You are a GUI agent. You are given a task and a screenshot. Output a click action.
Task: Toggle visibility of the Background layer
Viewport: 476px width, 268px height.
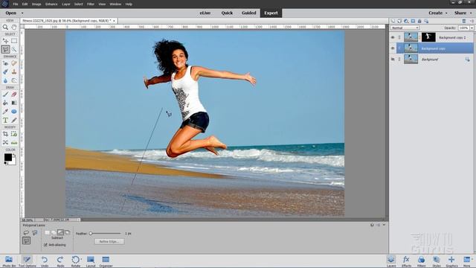coord(393,60)
